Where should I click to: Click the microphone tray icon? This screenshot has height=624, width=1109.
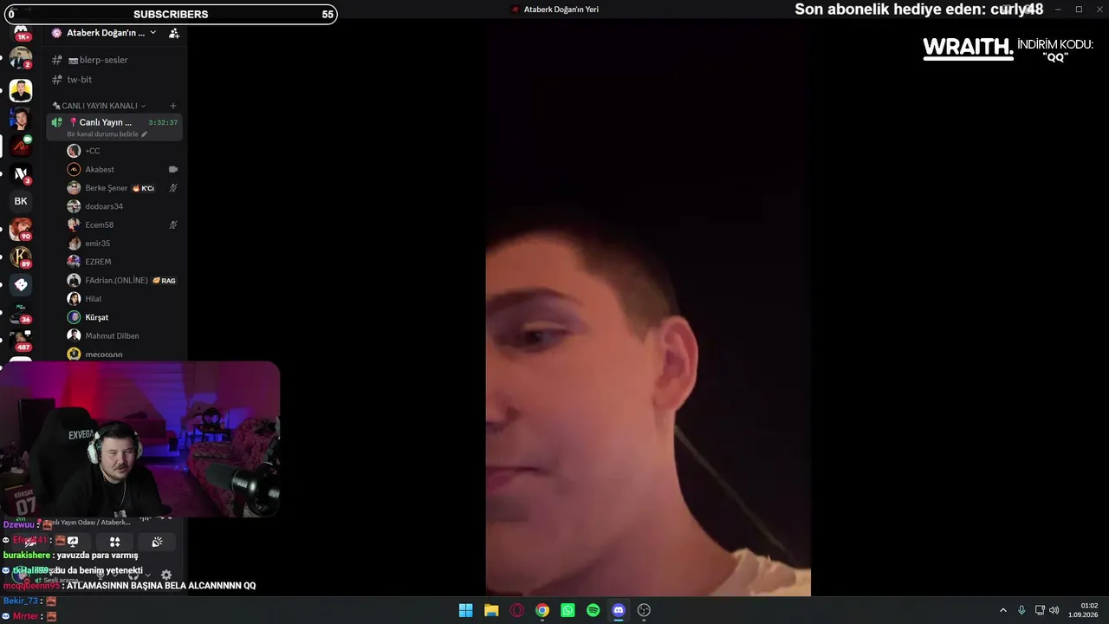pyautogui.click(x=1021, y=610)
